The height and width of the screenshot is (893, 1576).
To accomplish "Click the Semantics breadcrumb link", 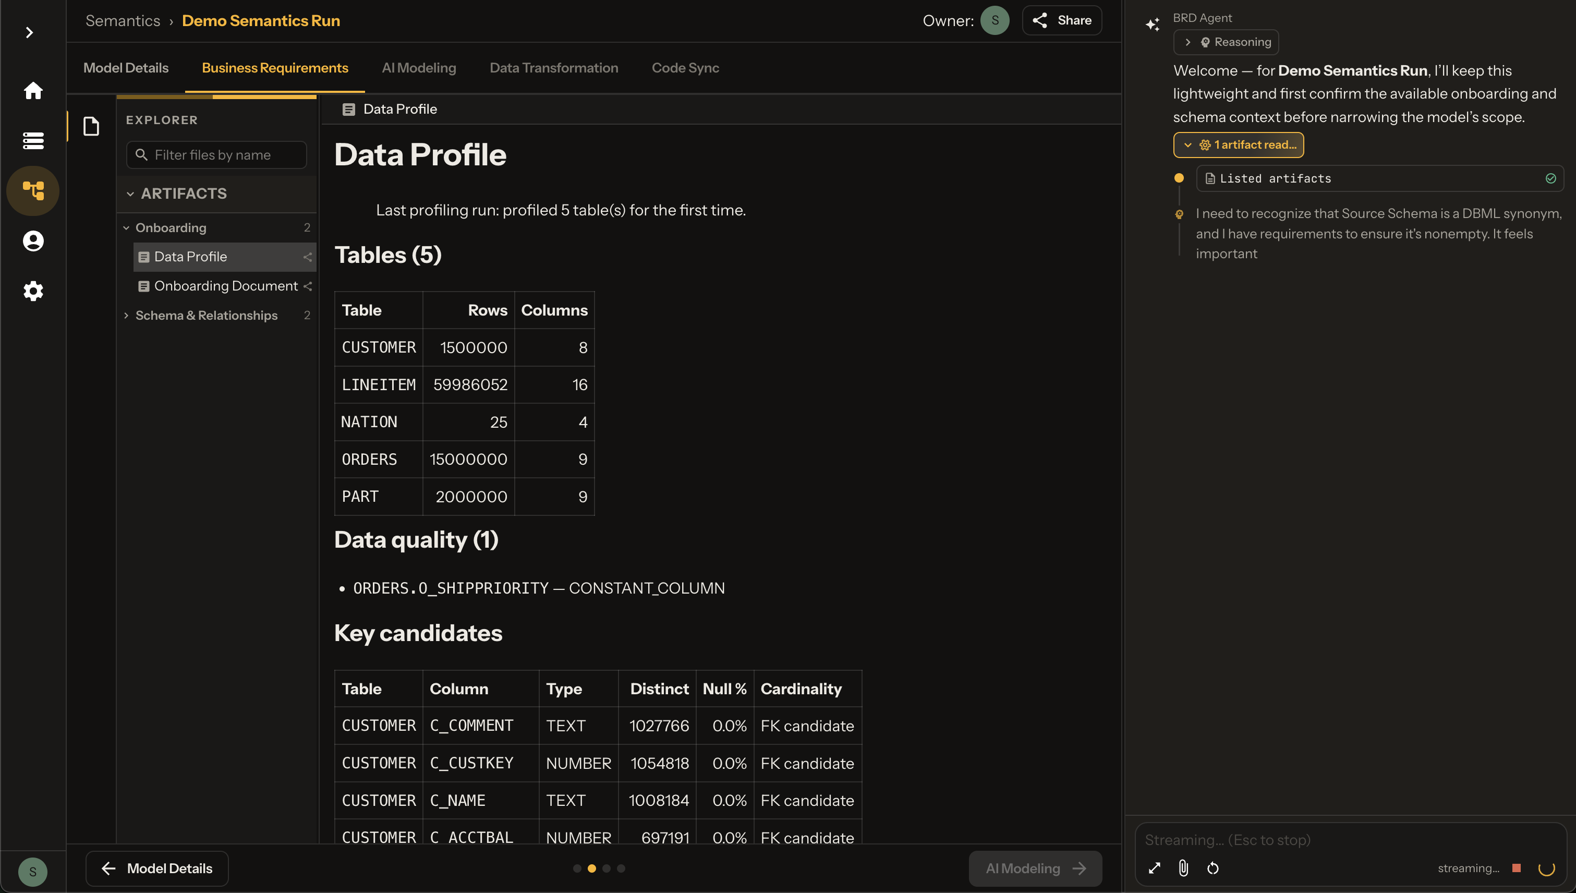I will [x=123, y=20].
